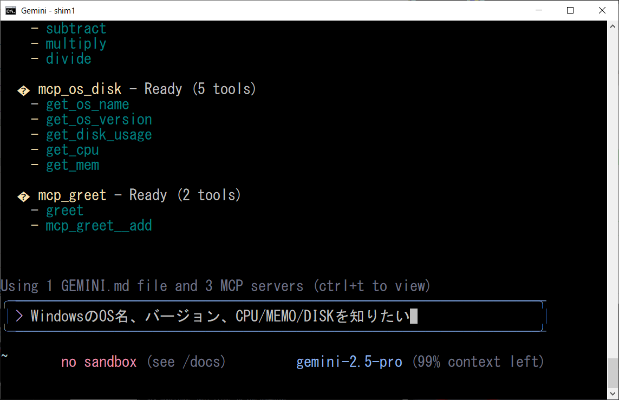The image size is (619, 400).
Task: Click the mcp_os_disk status diamond icon
Action: coord(23,90)
